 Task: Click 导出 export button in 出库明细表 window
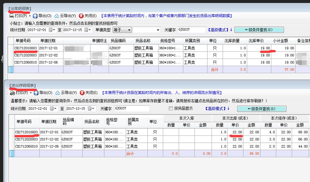(42, 16)
